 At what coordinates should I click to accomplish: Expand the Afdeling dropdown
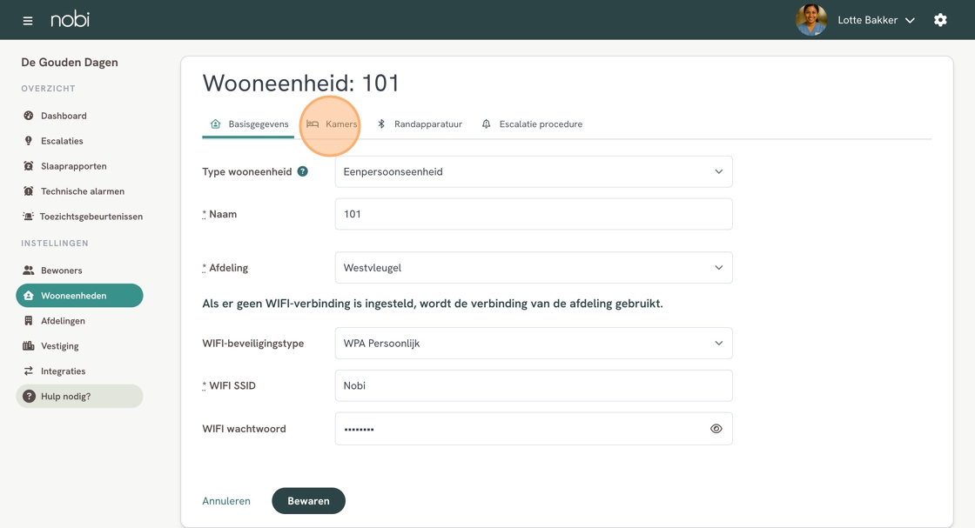tap(533, 268)
